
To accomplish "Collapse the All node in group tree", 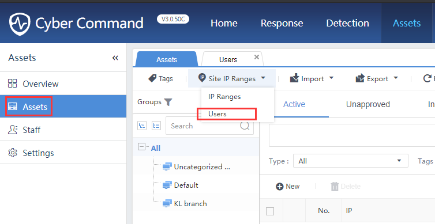I will click(x=141, y=147).
